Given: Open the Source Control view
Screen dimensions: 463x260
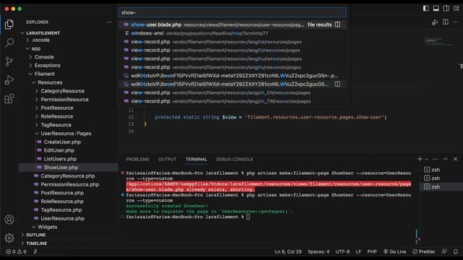Looking at the screenshot, I should click(x=9, y=61).
